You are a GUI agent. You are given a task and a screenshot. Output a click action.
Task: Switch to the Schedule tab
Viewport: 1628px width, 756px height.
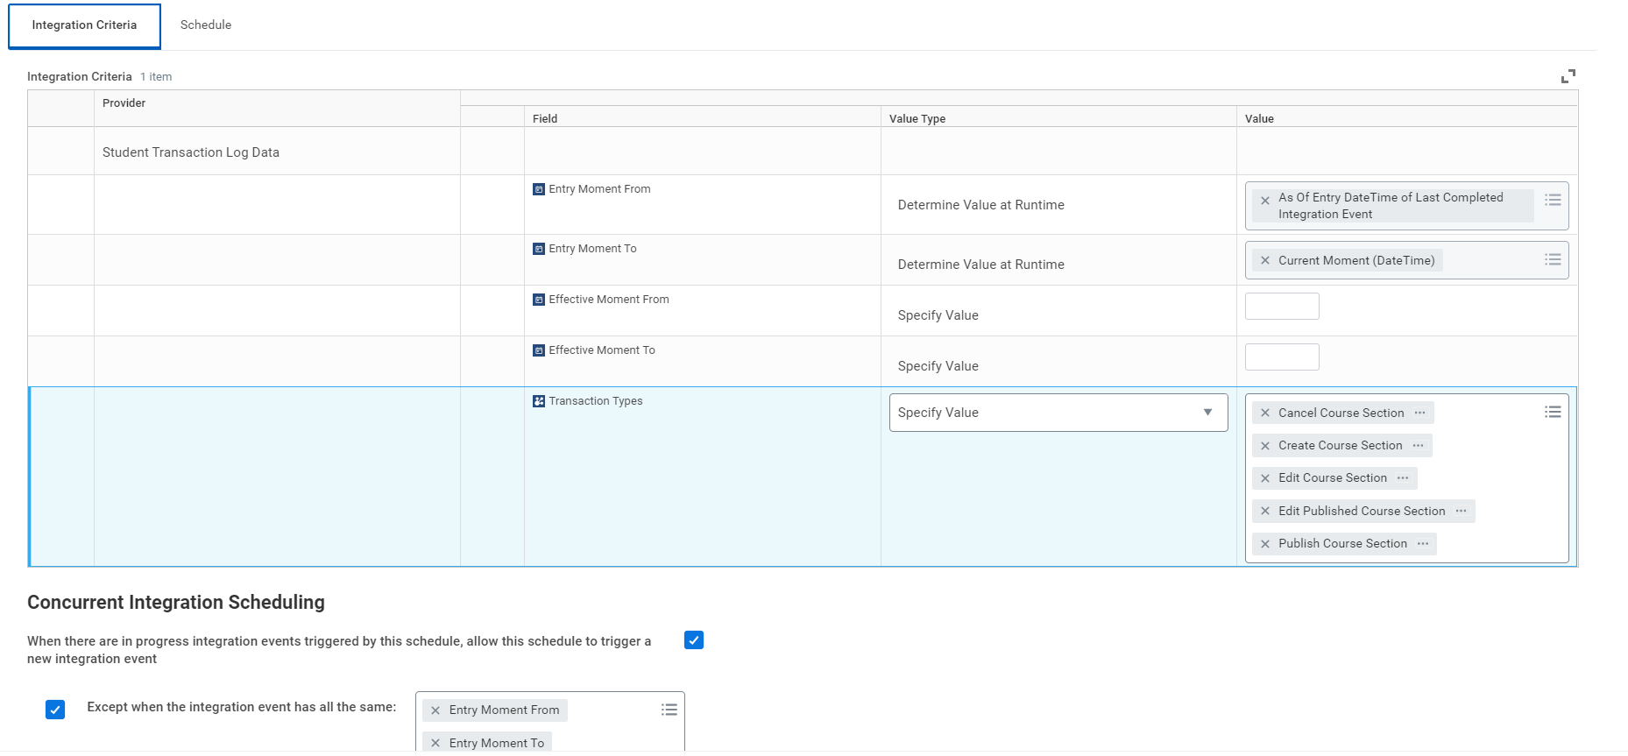206,25
